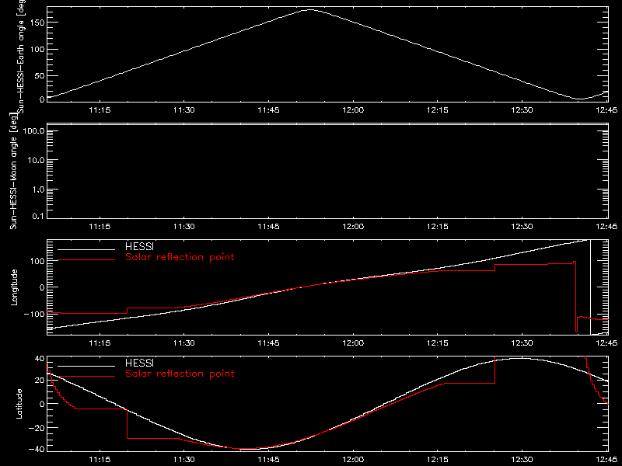The height and width of the screenshot is (466, 622).
Task: Click the -40 tick on Latitude axis
Action: pos(37,449)
